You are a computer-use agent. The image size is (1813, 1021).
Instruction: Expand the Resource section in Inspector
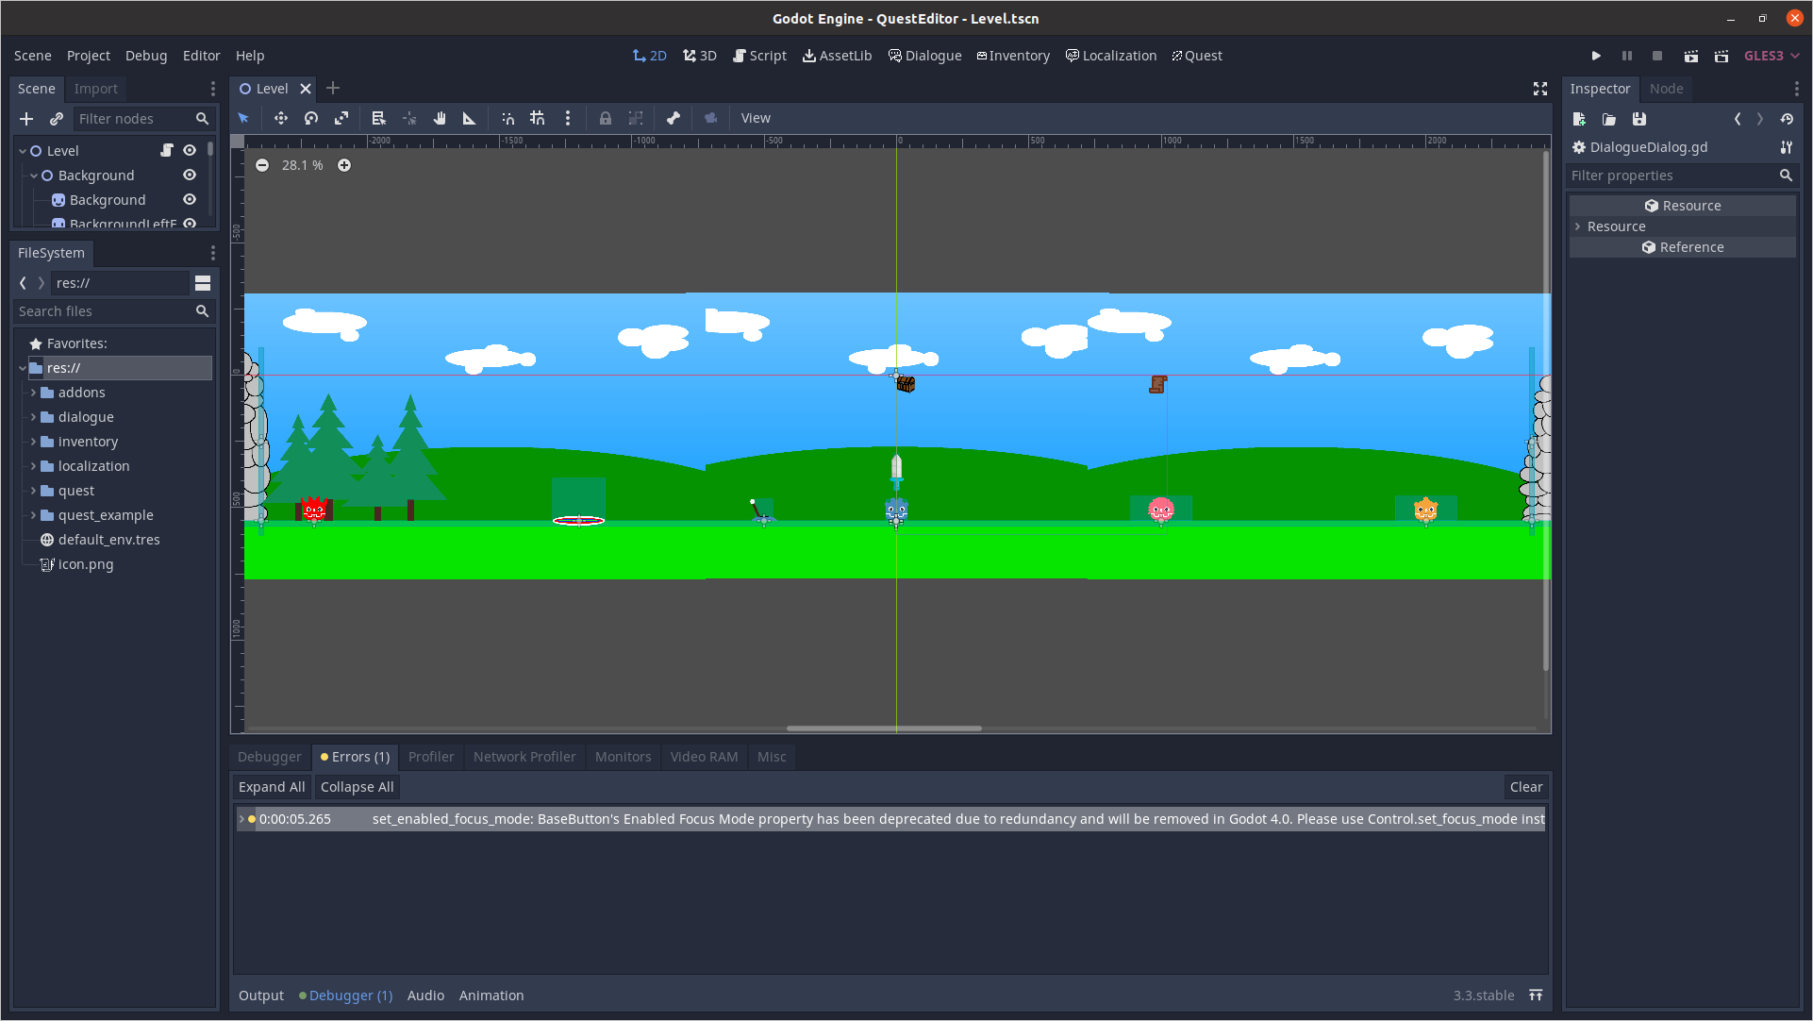pyautogui.click(x=1614, y=226)
